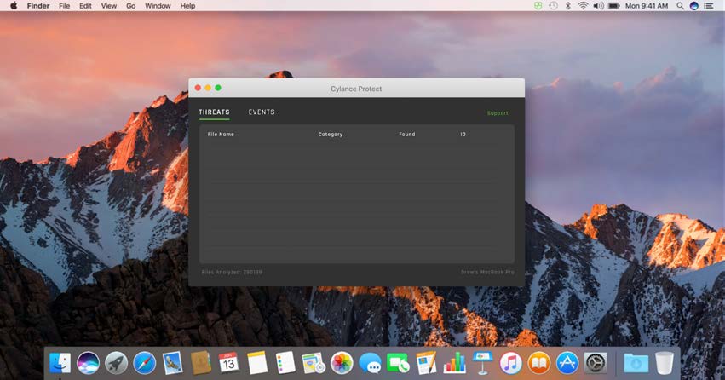Close the Cylance Protect window

click(x=198, y=88)
